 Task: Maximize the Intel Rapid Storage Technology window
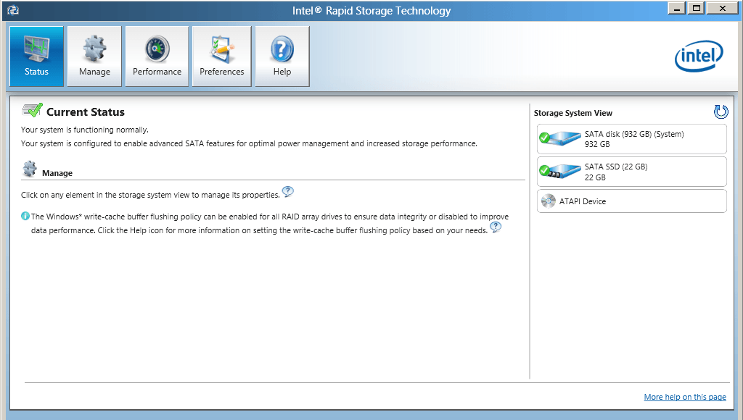[x=696, y=9]
